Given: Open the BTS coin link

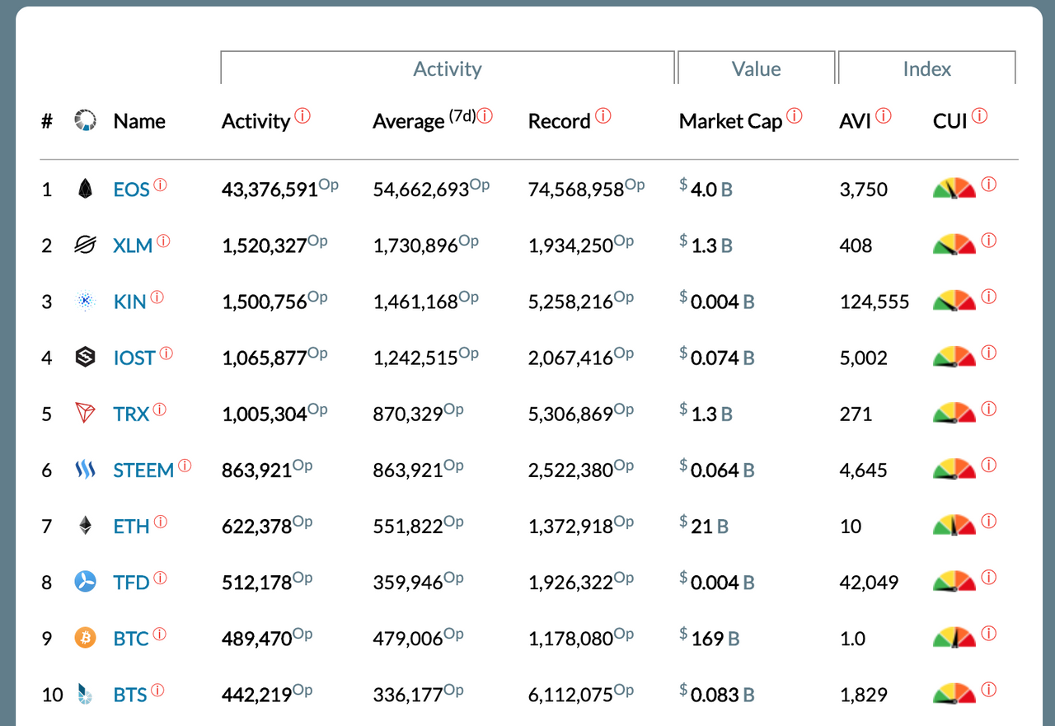Looking at the screenshot, I should click(130, 695).
